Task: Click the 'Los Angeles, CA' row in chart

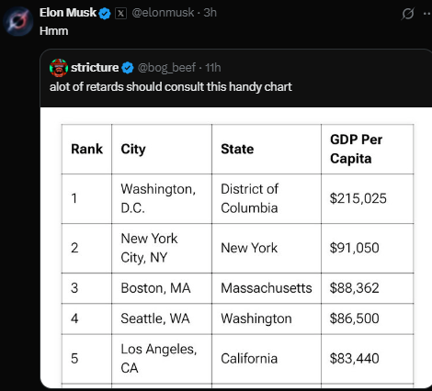Action: pos(237,359)
